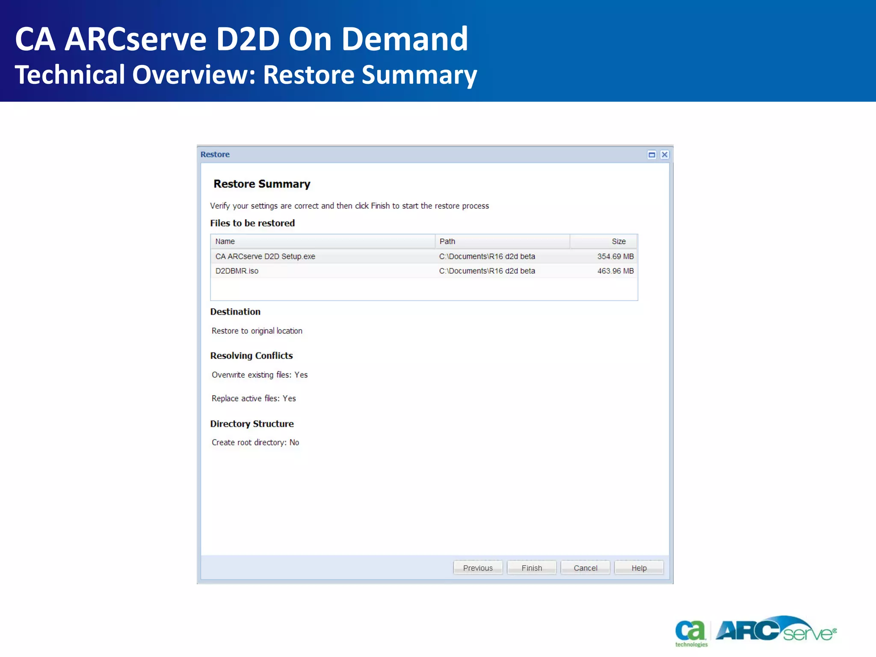Click the Directory Structure heading
Screen dimensions: 876x657
[252, 423]
